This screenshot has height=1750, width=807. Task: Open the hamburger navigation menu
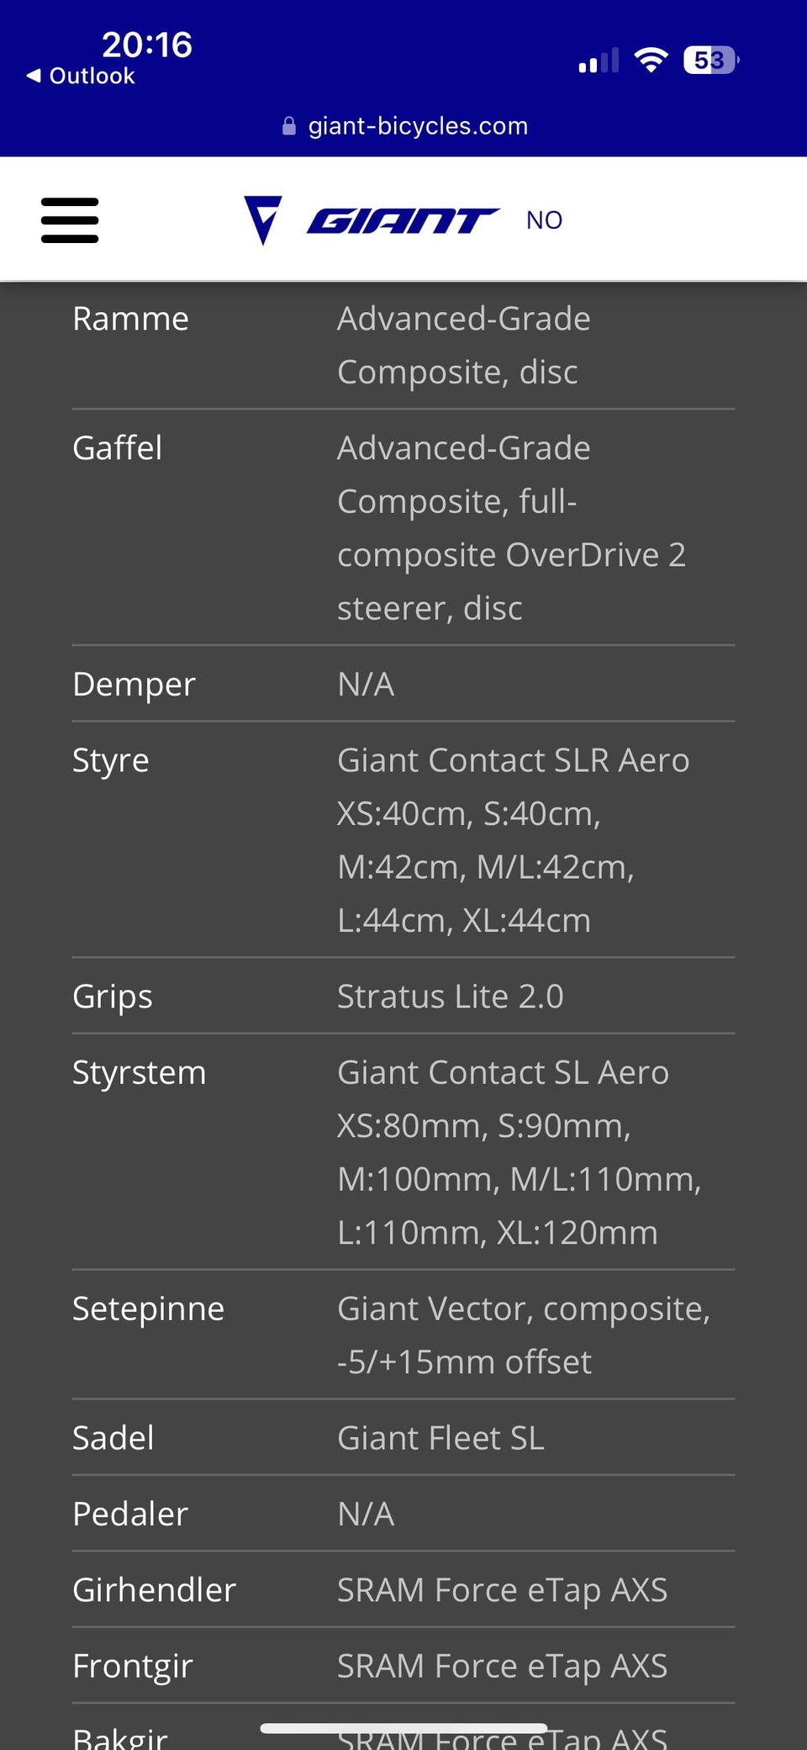[70, 220]
